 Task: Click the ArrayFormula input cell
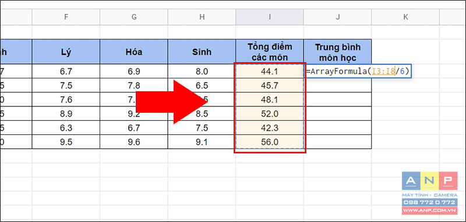(359, 71)
